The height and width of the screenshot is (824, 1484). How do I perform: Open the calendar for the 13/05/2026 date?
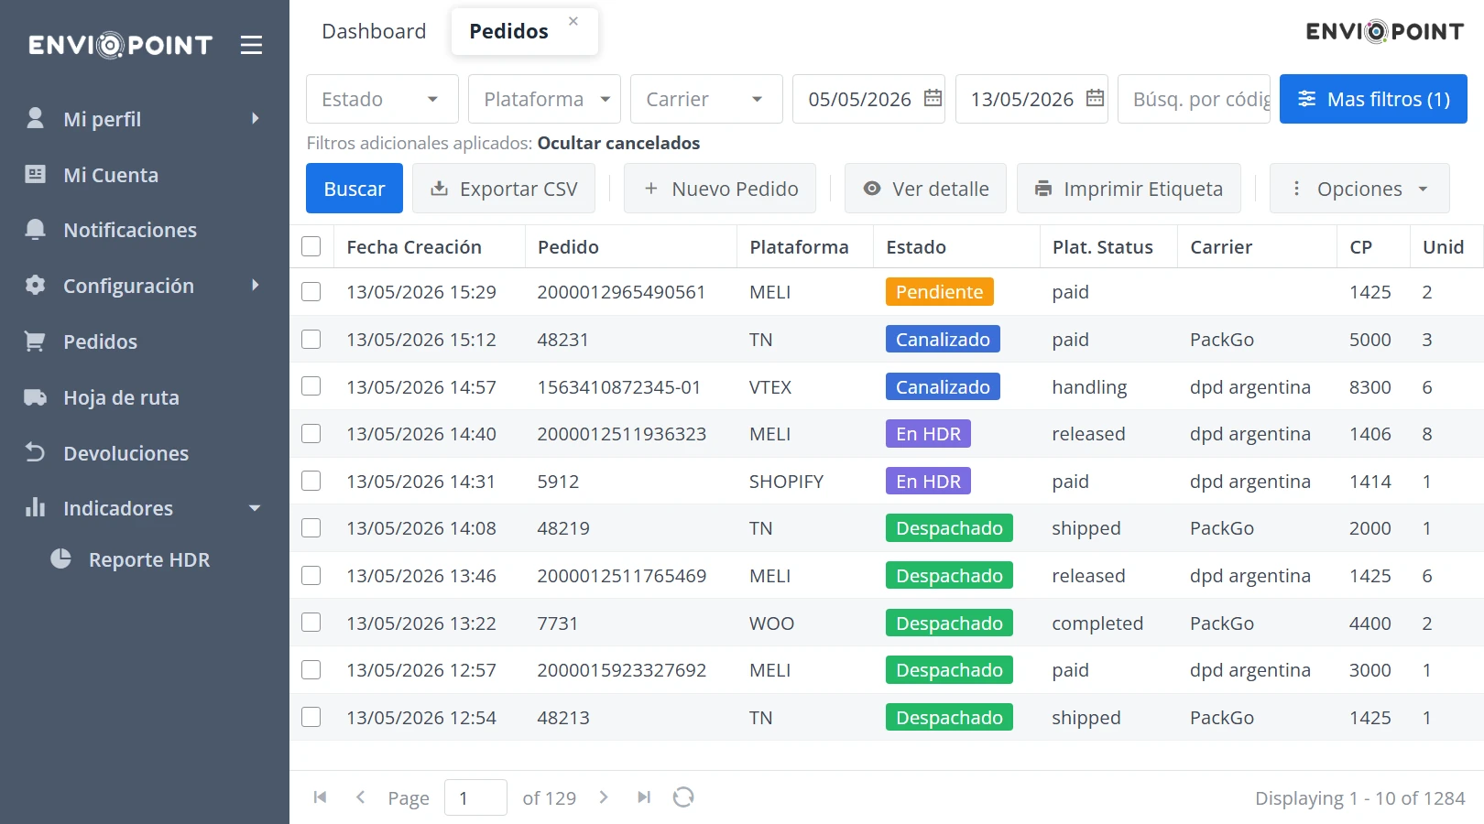[1095, 98]
